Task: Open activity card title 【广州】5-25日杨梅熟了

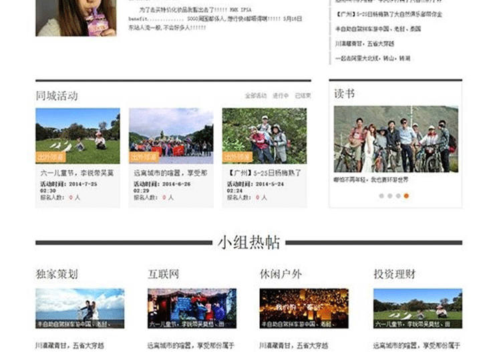Action: click(x=264, y=174)
